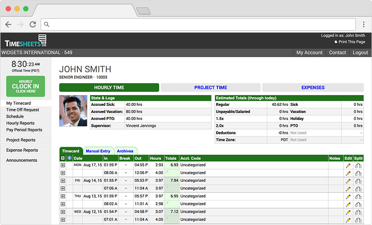Edit the 08:02 A entry with pencil
Image resolution: width=372 pixels, height=225 pixels.
pos(348,205)
